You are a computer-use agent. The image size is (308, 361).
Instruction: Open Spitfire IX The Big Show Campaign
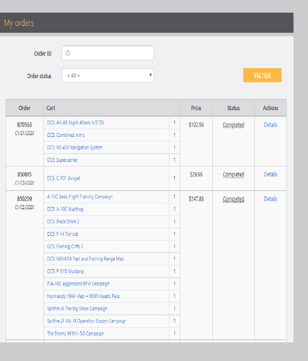[77, 309]
